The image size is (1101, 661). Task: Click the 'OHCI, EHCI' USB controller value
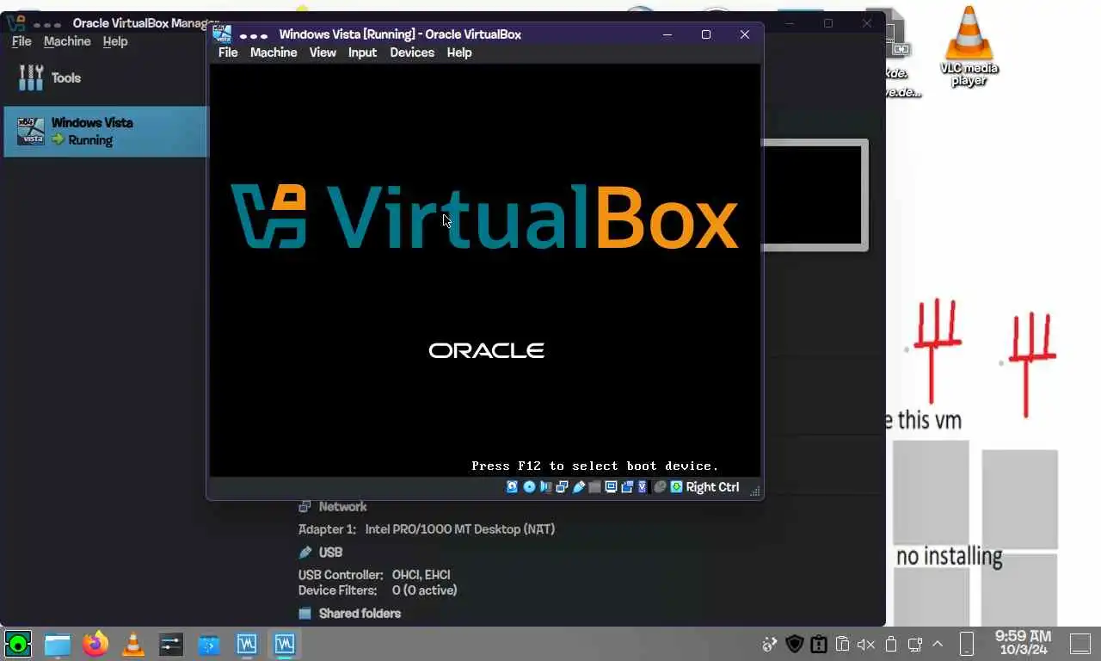[x=421, y=575]
